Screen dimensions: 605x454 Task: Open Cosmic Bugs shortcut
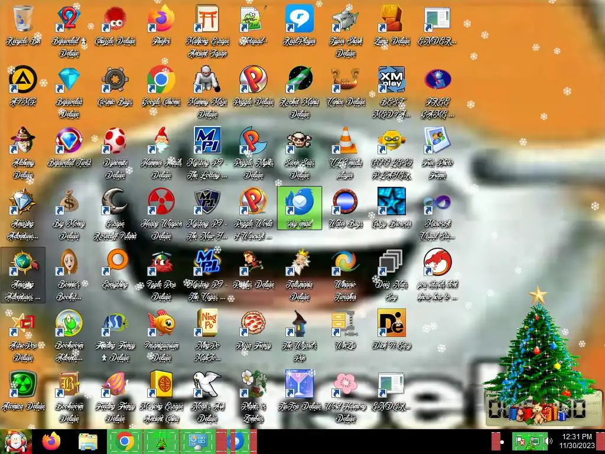115,86
